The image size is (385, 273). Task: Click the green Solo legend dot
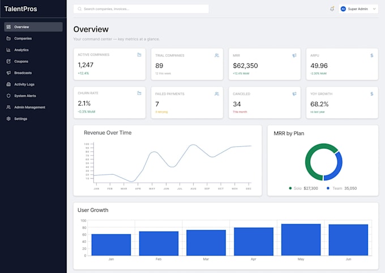tap(290, 188)
